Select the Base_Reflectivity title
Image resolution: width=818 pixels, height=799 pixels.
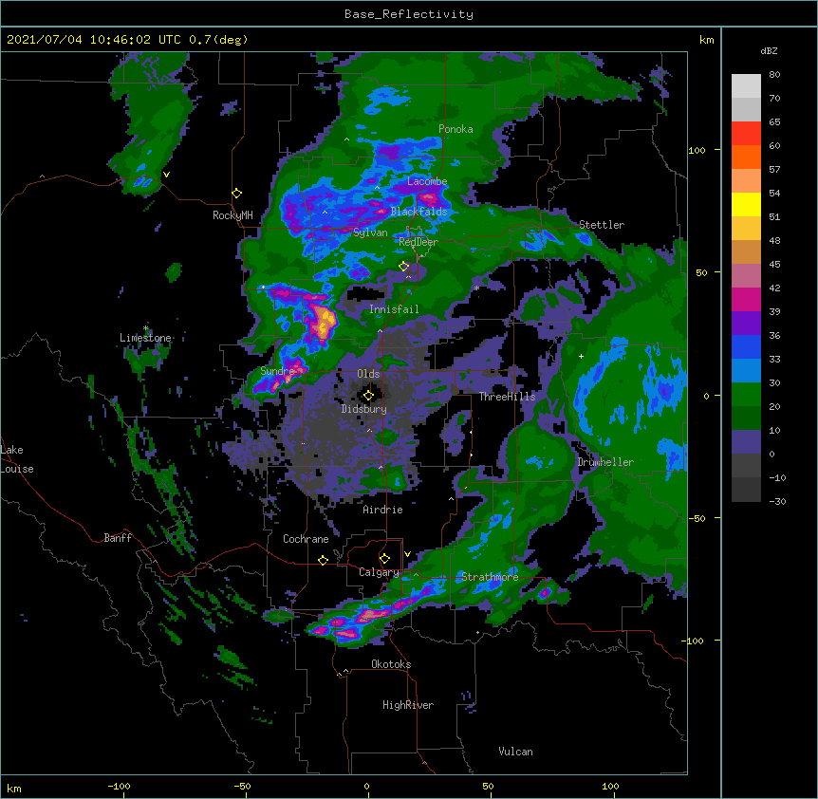tap(409, 14)
